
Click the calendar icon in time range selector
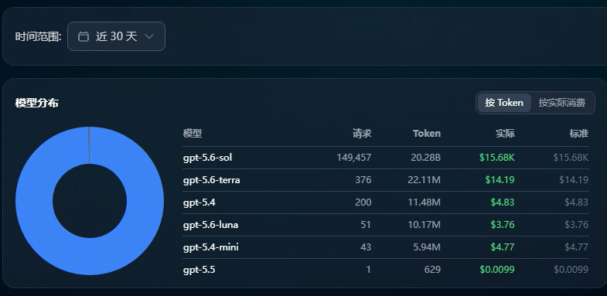84,36
